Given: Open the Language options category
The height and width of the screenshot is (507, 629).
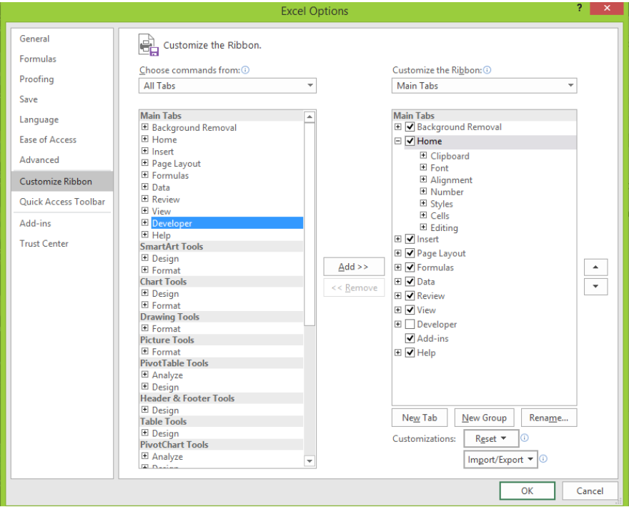Looking at the screenshot, I should tap(39, 119).
